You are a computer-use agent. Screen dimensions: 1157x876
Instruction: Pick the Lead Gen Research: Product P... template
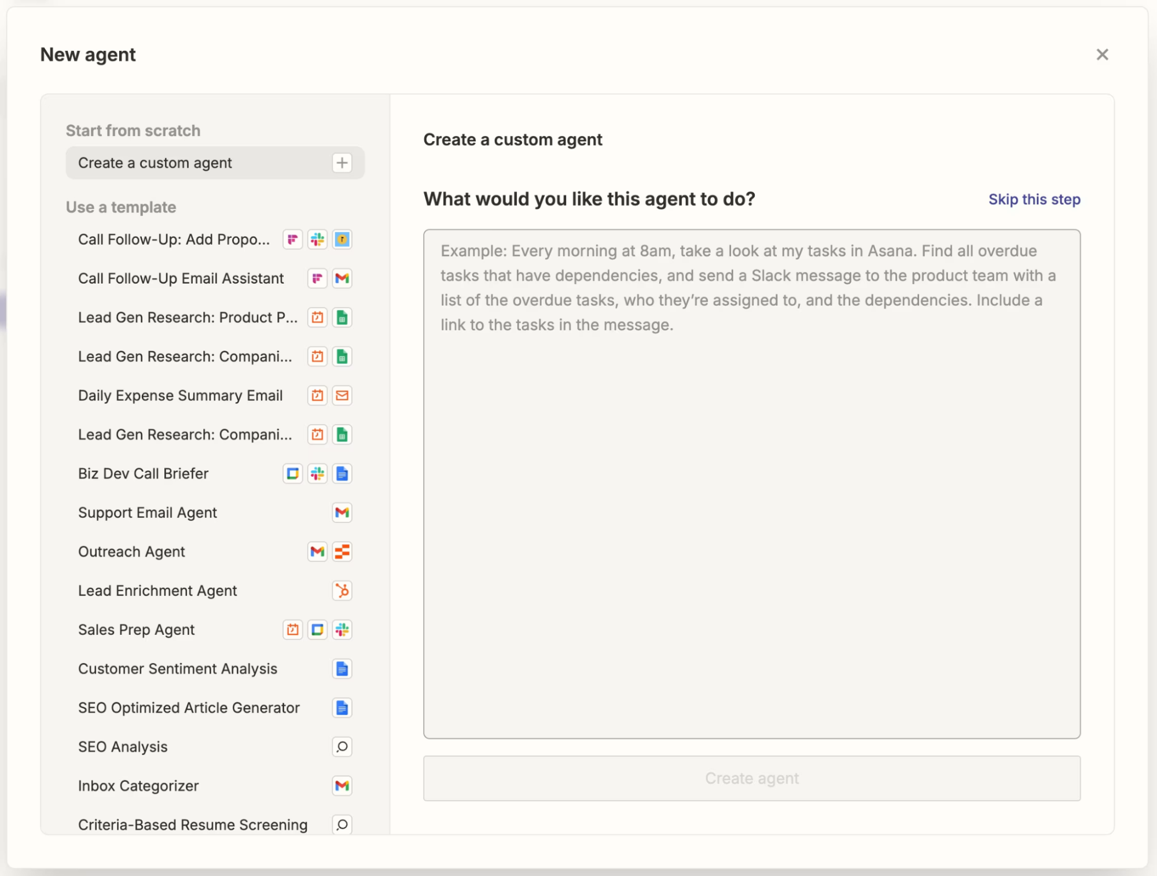click(x=215, y=318)
